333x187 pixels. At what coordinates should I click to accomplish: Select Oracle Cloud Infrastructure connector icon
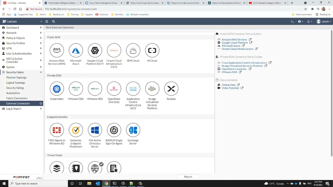[114, 50]
